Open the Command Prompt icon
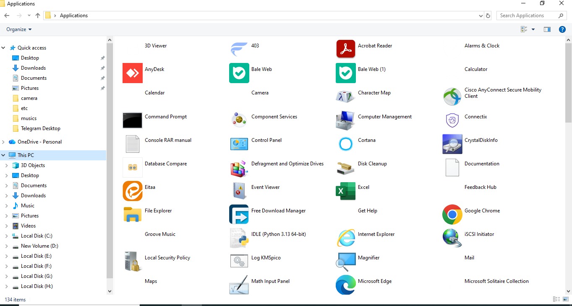The width and height of the screenshot is (572, 306). coord(133,120)
